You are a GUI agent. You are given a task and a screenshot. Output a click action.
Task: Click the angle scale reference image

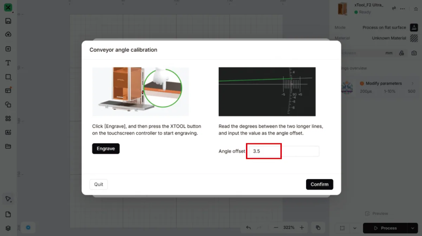[x=267, y=91]
